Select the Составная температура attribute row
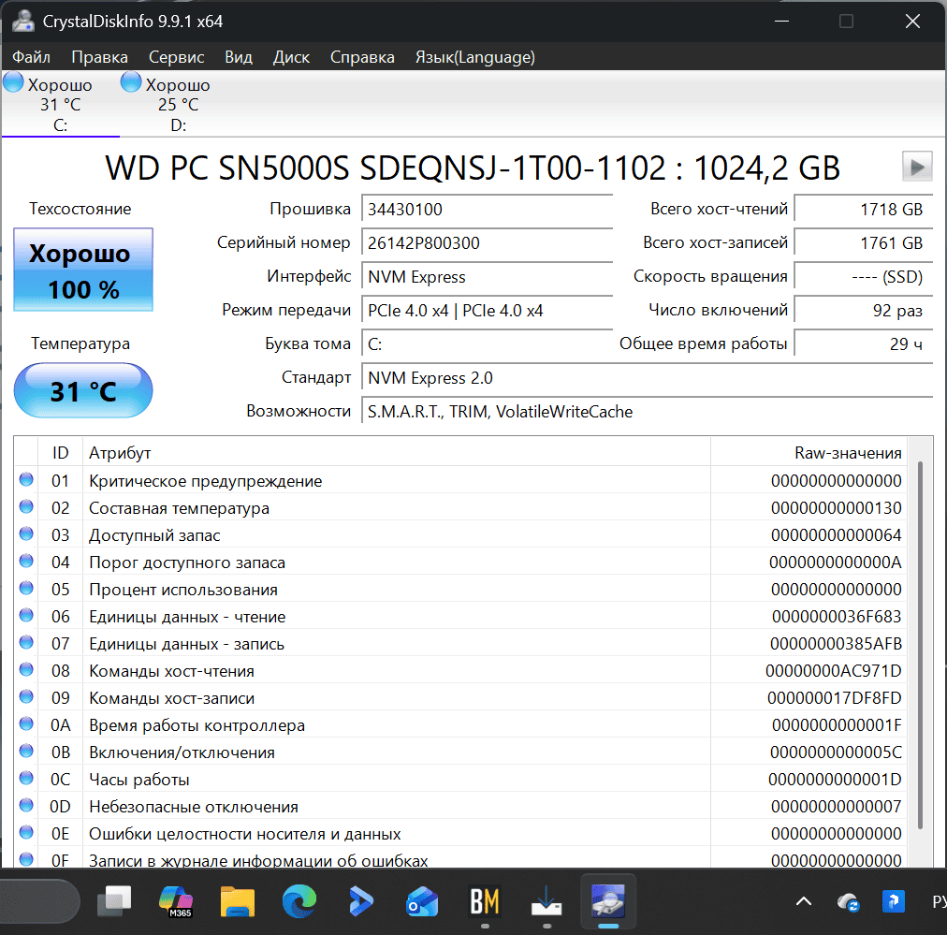Viewport: 947px width, 935px height. point(460,508)
